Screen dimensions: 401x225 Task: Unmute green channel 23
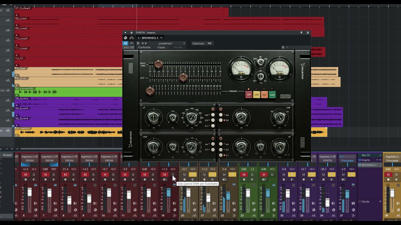244,175
